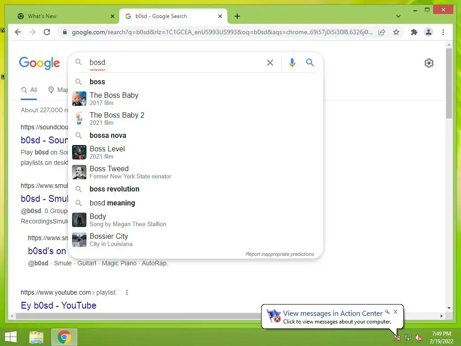Screen dimensions: 461x346
Task: Open Action Center notification options wrench
Action: tap(388, 312)
